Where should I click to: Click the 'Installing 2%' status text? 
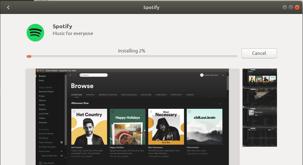[131, 51]
